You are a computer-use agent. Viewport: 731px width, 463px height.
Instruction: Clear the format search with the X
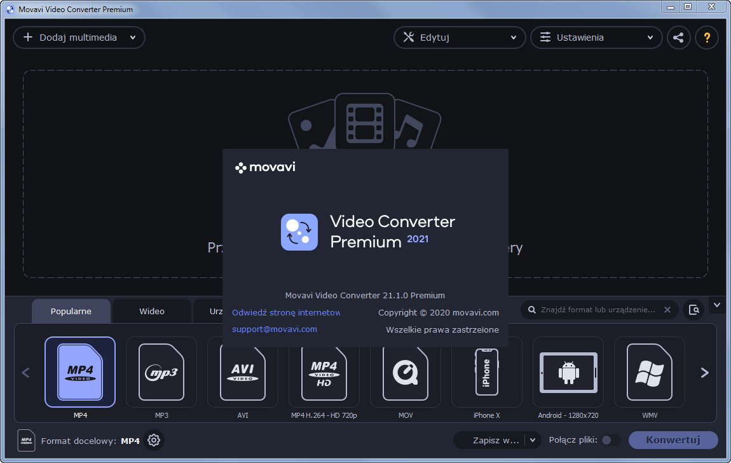[667, 310]
